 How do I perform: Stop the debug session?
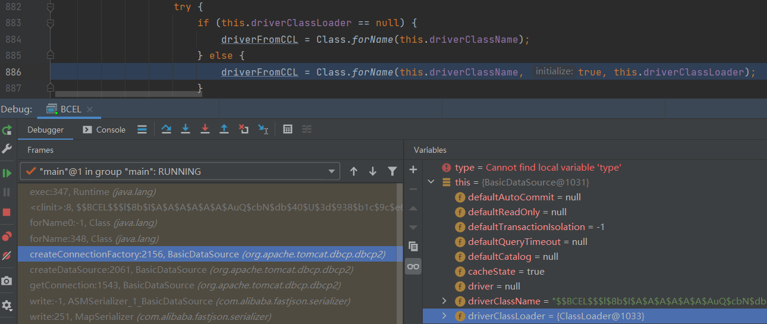coord(7,212)
